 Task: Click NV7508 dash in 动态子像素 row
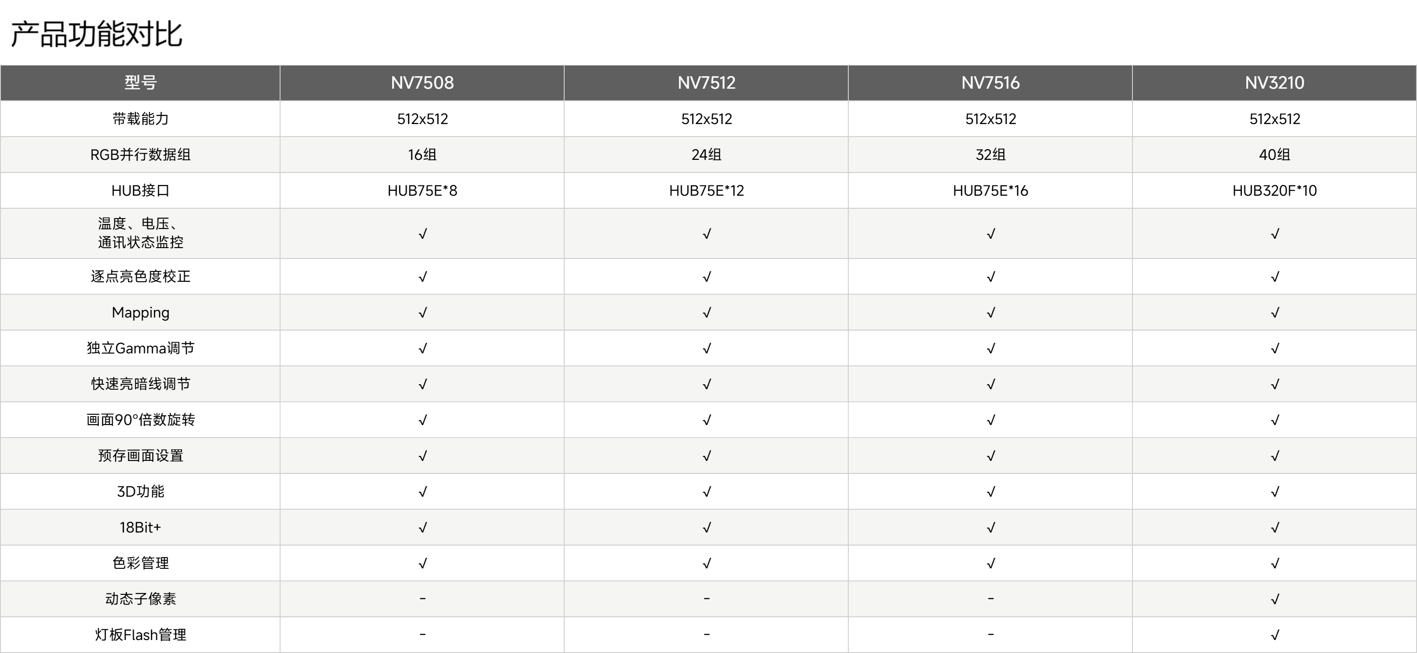(422, 598)
